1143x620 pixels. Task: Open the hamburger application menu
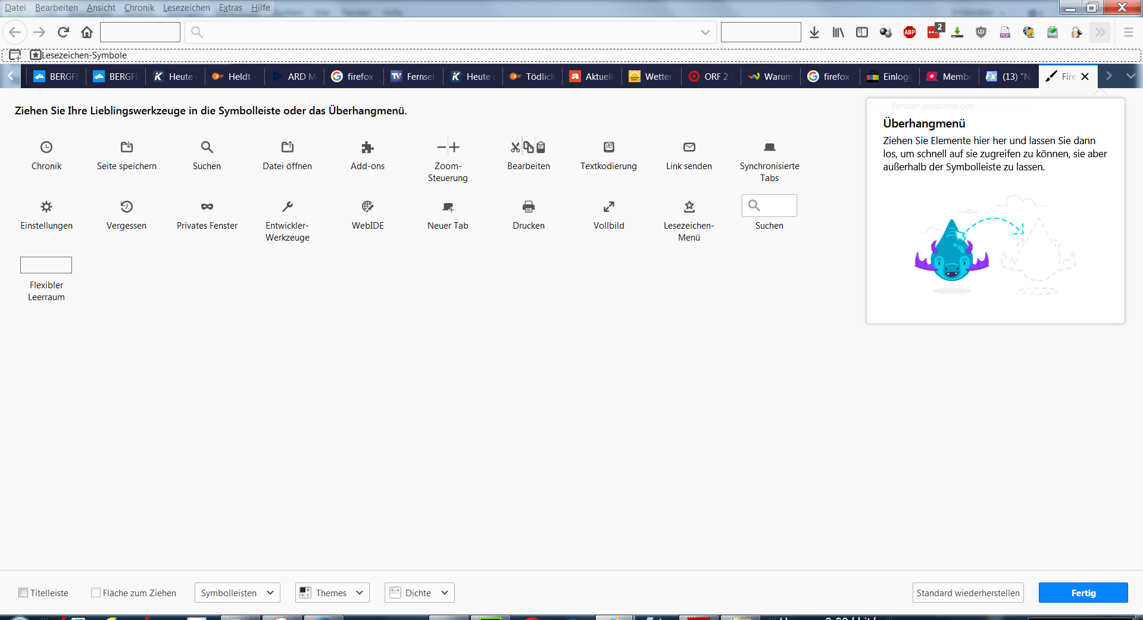[1129, 32]
